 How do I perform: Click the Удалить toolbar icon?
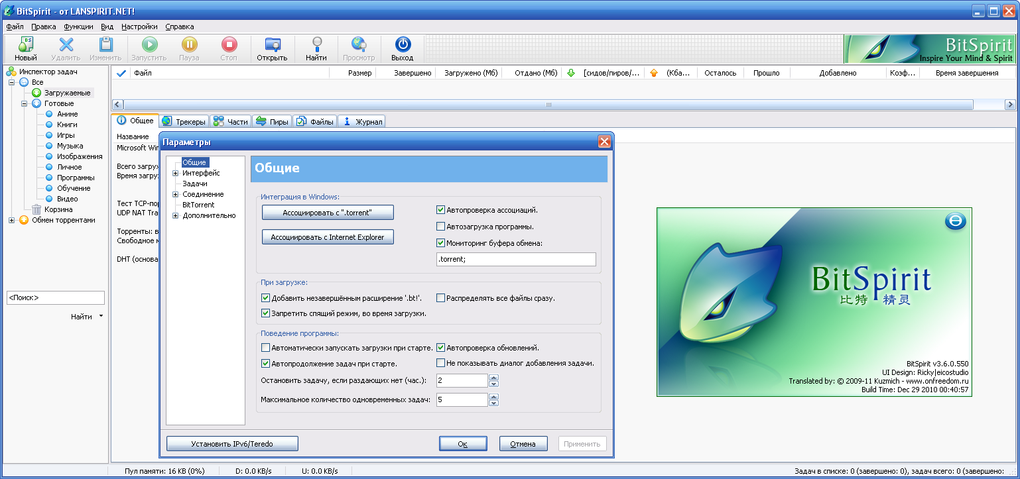(x=66, y=44)
